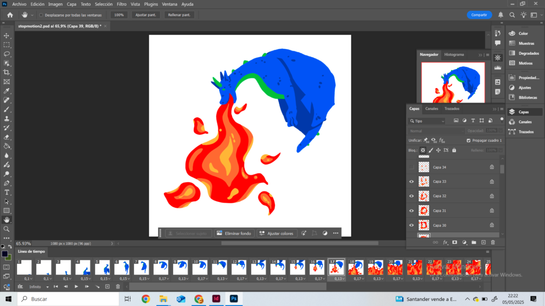Show layer Capa 34
This screenshot has width=545, height=306.
tap(411, 167)
